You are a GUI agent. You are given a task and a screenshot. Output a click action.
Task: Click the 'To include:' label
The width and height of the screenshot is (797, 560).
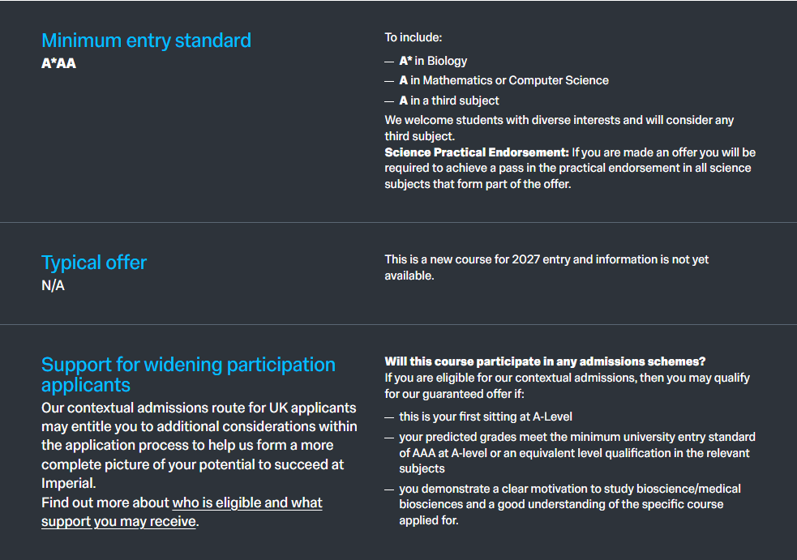click(413, 37)
